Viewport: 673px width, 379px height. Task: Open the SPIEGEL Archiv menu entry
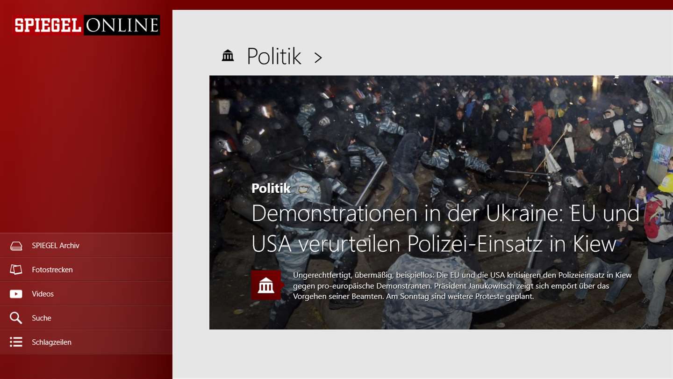click(86, 245)
